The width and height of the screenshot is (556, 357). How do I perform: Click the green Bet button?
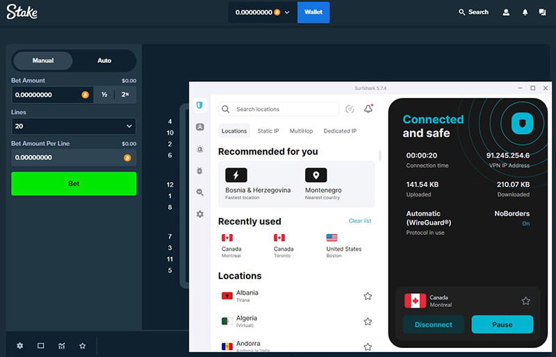pos(74,183)
